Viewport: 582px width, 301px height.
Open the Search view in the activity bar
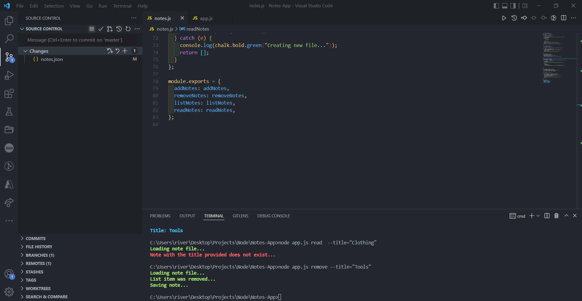[9, 39]
